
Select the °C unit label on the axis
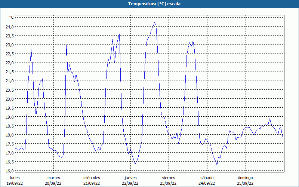point(12,17)
